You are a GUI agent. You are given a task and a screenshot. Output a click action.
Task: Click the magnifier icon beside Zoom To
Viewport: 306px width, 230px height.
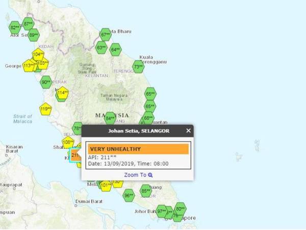[x=150, y=175]
